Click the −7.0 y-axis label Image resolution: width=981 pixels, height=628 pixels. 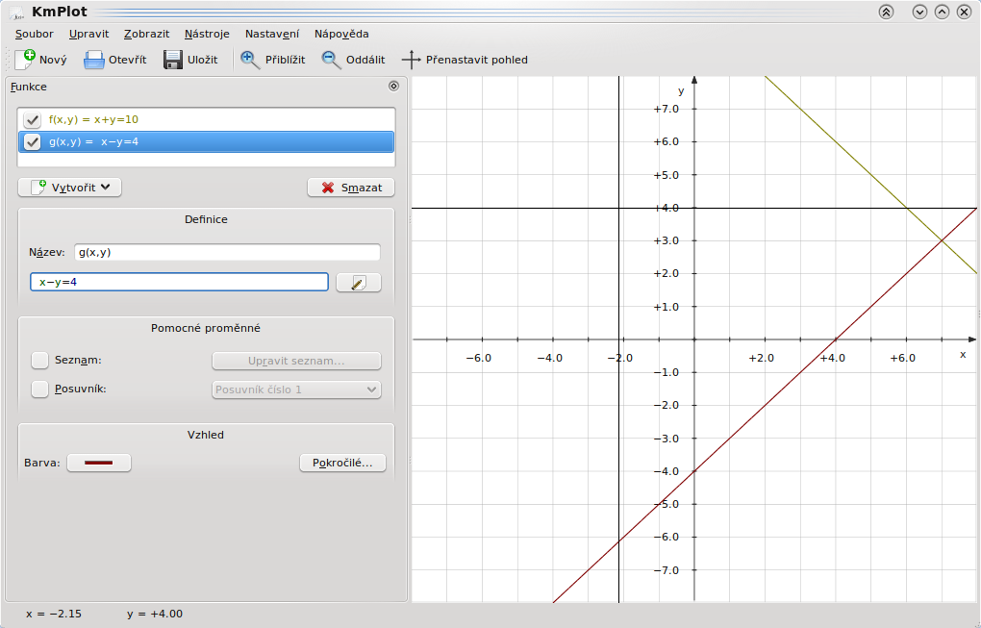[667, 570]
